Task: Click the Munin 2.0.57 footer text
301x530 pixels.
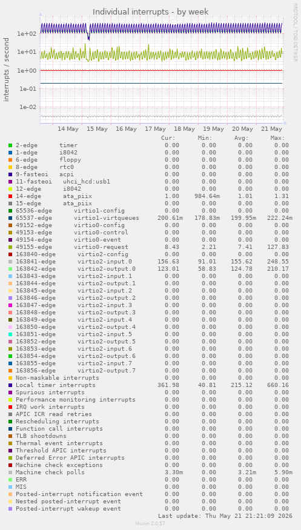Action: point(150,523)
